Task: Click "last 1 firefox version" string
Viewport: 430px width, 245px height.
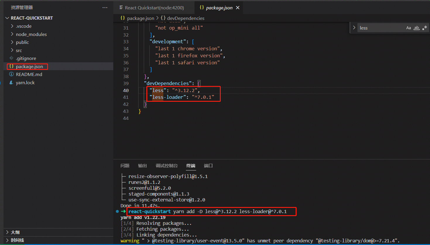Action: click(x=189, y=56)
